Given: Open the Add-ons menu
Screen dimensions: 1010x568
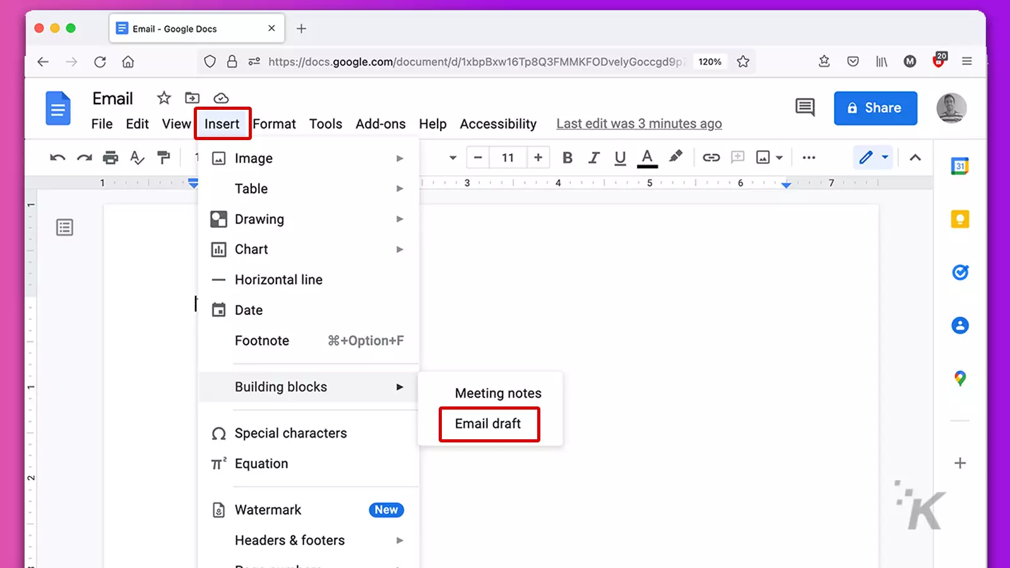Looking at the screenshot, I should coord(381,124).
